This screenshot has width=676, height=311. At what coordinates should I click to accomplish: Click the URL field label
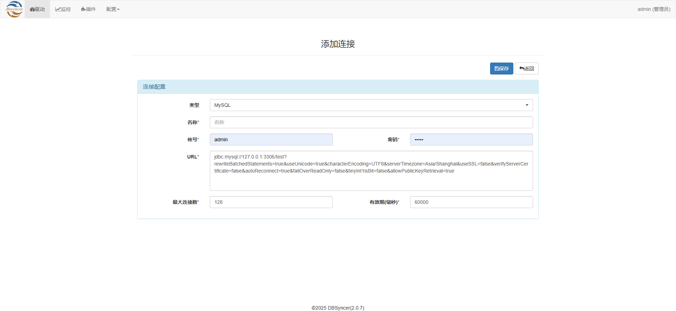click(x=193, y=157)
